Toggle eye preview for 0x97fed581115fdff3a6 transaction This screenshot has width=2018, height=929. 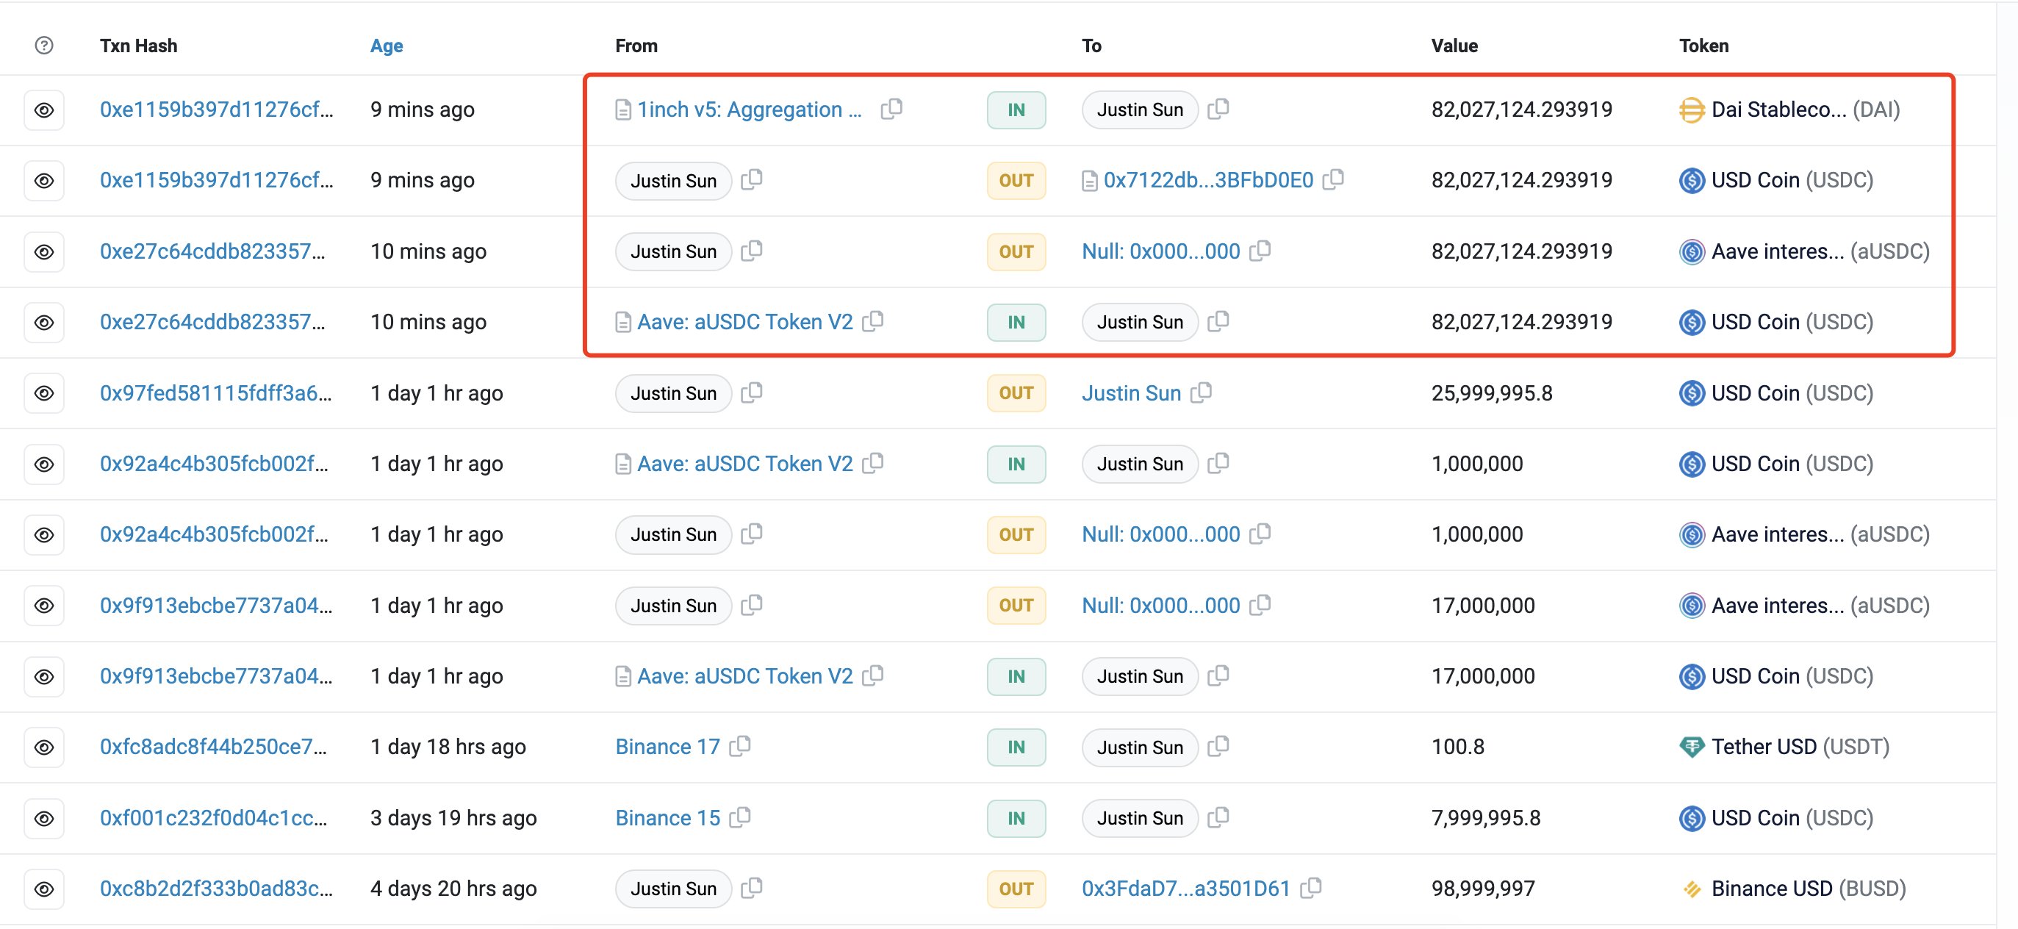[x=44, y=392]
